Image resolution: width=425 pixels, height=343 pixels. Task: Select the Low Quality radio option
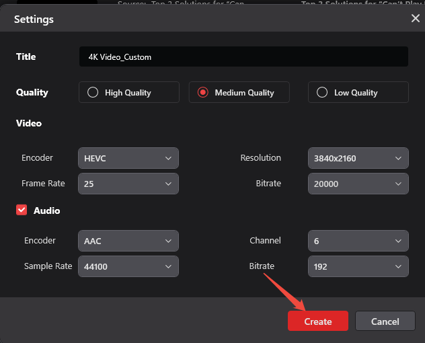pos(358,92)
